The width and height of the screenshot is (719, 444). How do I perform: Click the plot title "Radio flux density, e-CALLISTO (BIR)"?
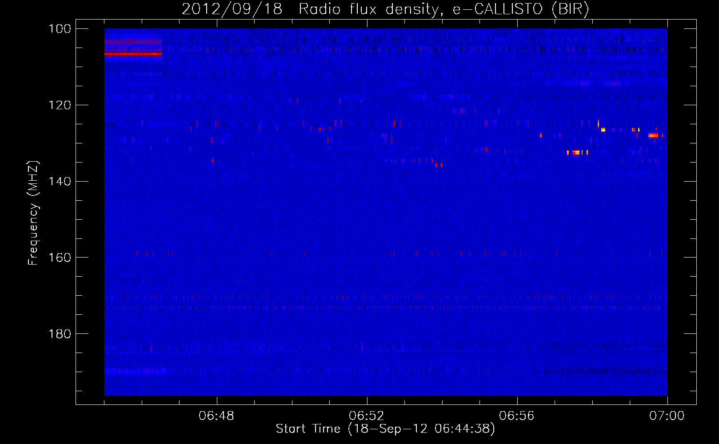click(444, 9)
